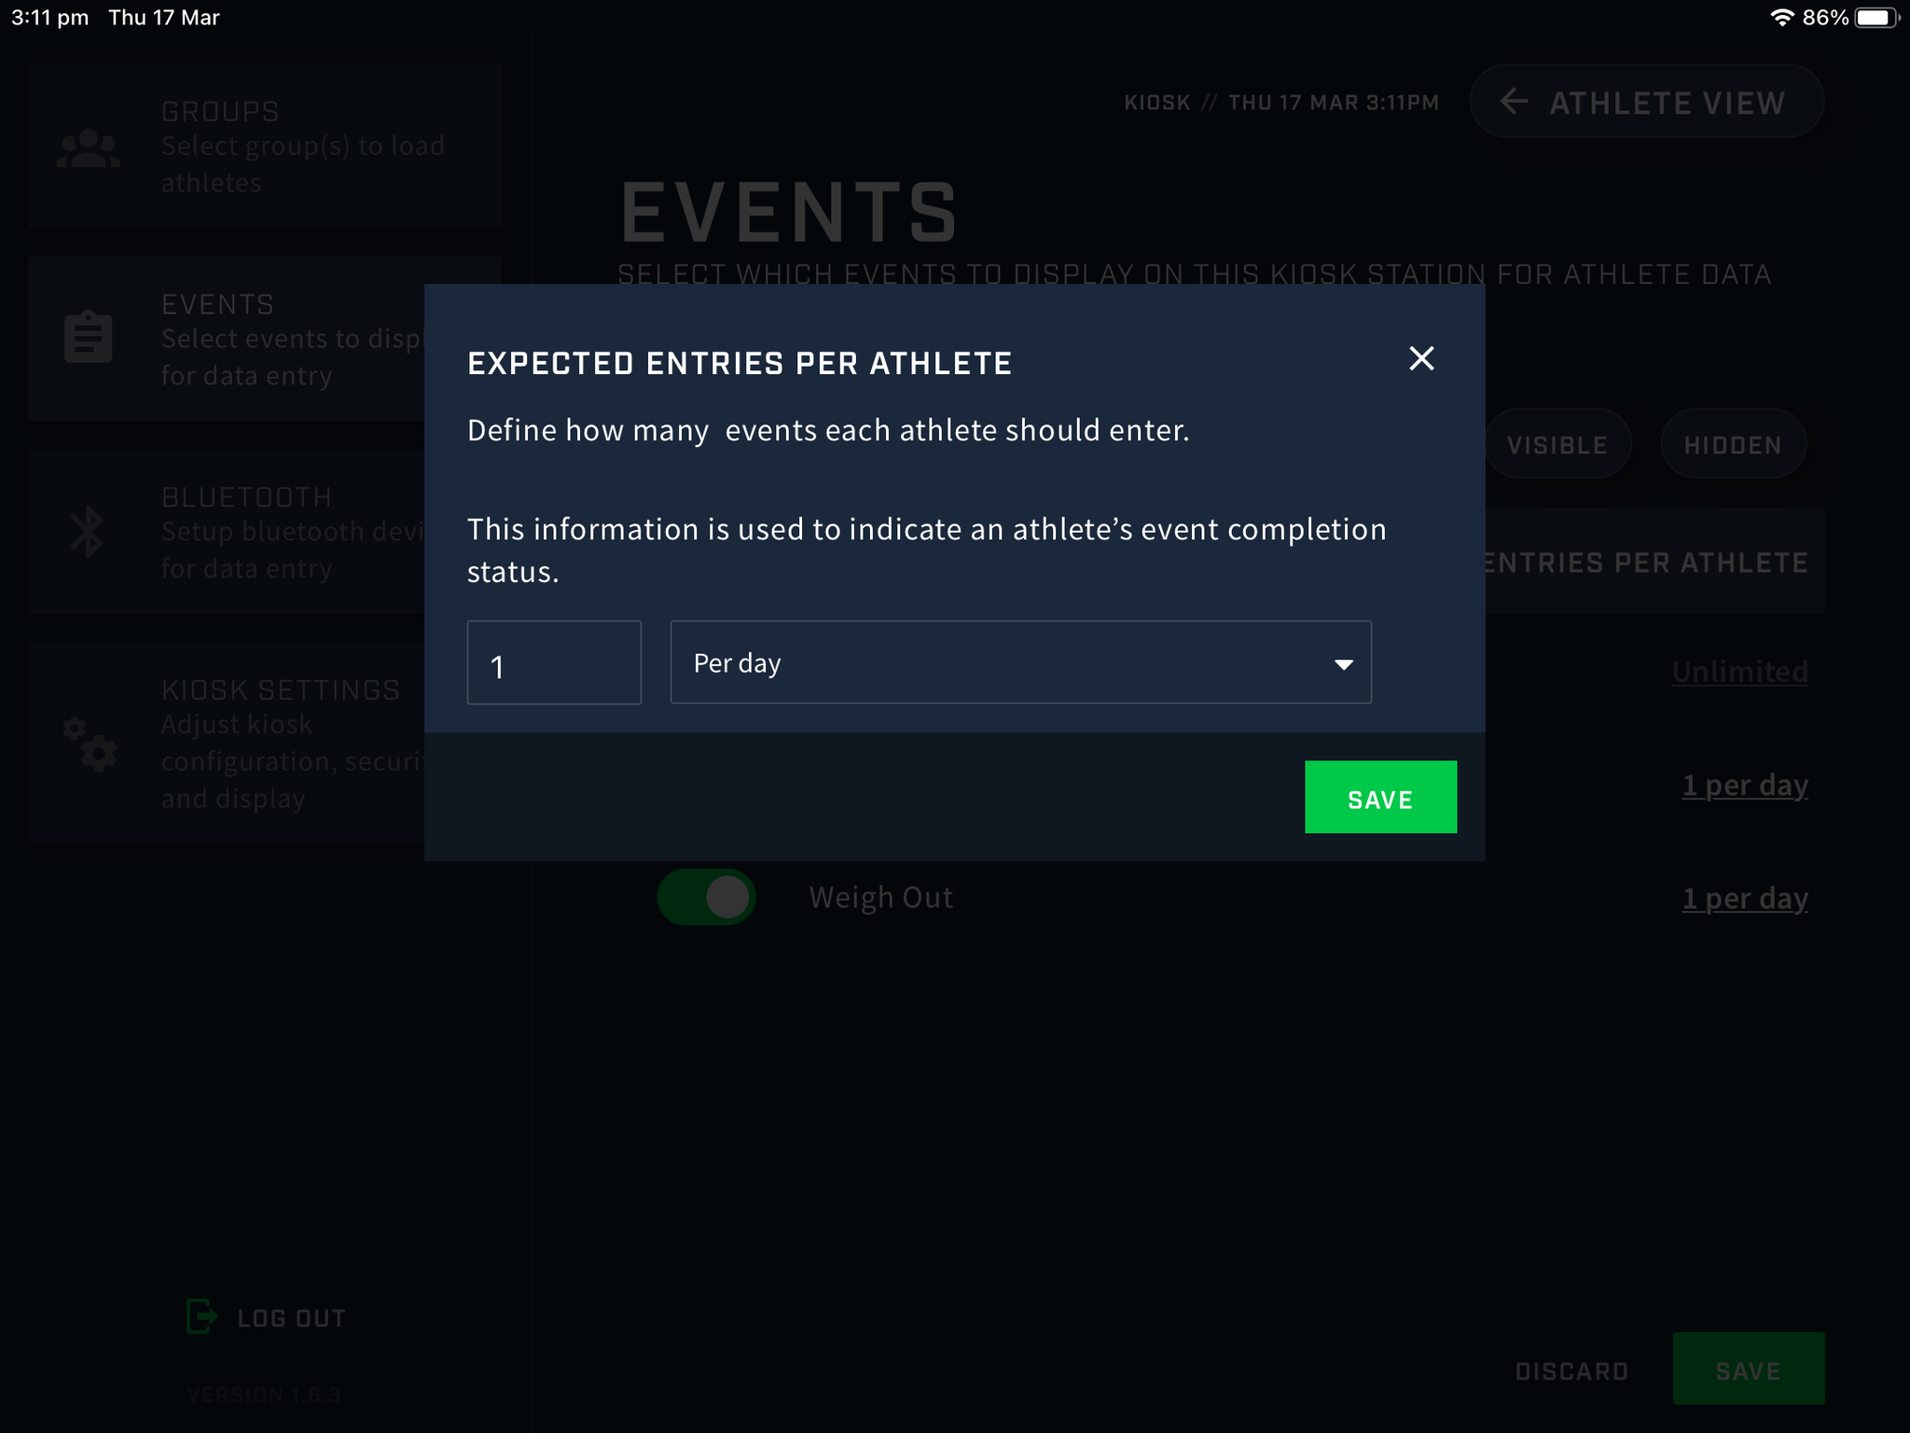Click the dropdown arrow beside Per day
This screenshot has width=1910, height=1433.
click(x=1343, y=664)
